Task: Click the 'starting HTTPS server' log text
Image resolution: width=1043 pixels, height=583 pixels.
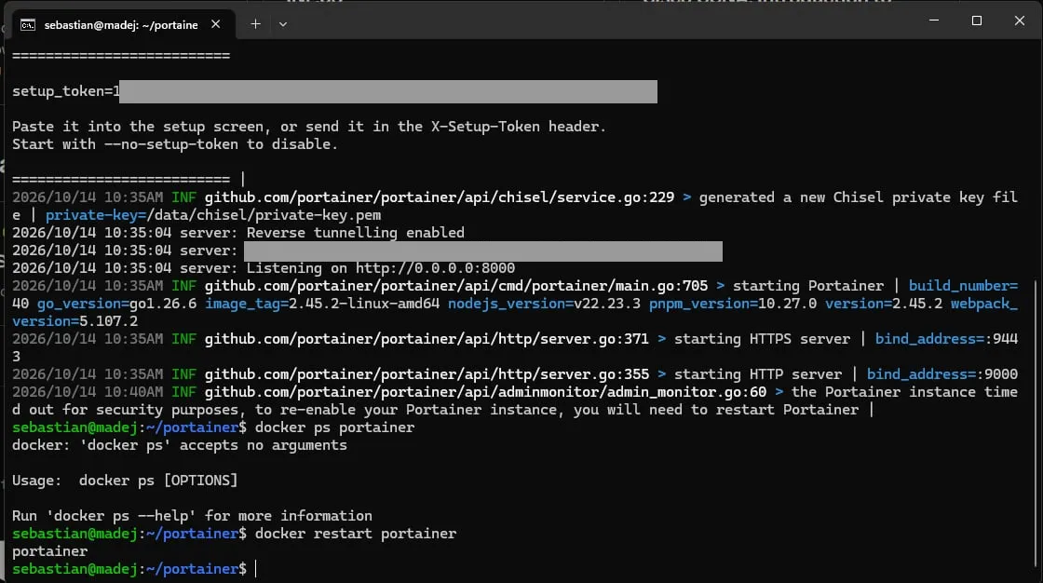Action: [x=763, y=339]
